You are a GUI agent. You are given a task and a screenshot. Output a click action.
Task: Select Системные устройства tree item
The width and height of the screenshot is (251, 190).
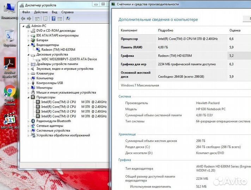point(53,131)
